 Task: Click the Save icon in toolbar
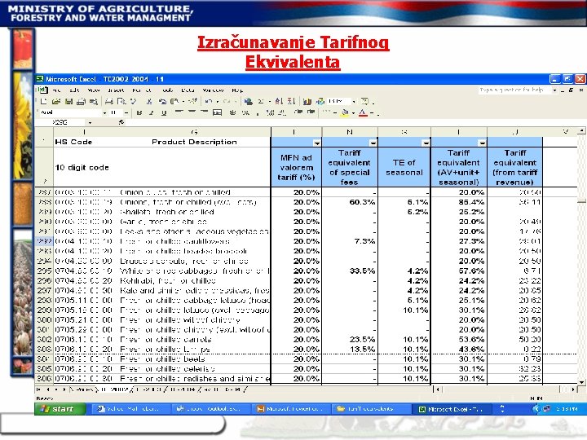point(68,101)
